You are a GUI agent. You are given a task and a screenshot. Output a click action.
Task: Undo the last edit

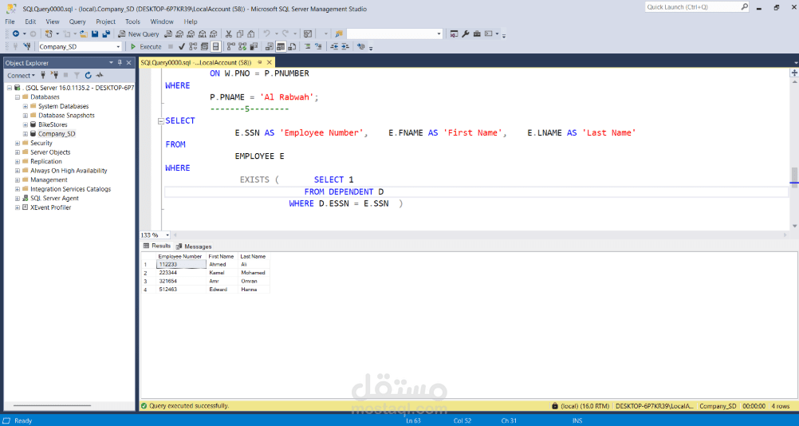266,34
